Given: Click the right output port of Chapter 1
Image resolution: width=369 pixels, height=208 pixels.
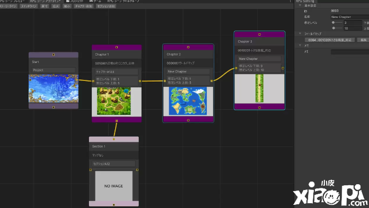Looking at the screenshot, I should click(140, 81).
